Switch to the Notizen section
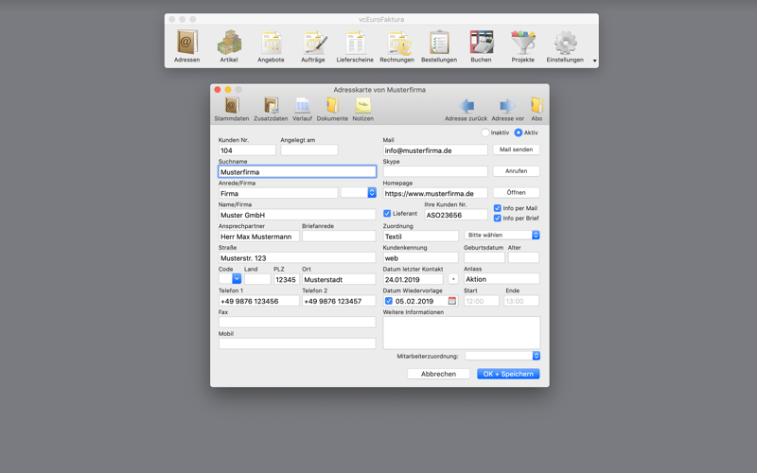This screenshot has width=757, height=473. (363, 109)
